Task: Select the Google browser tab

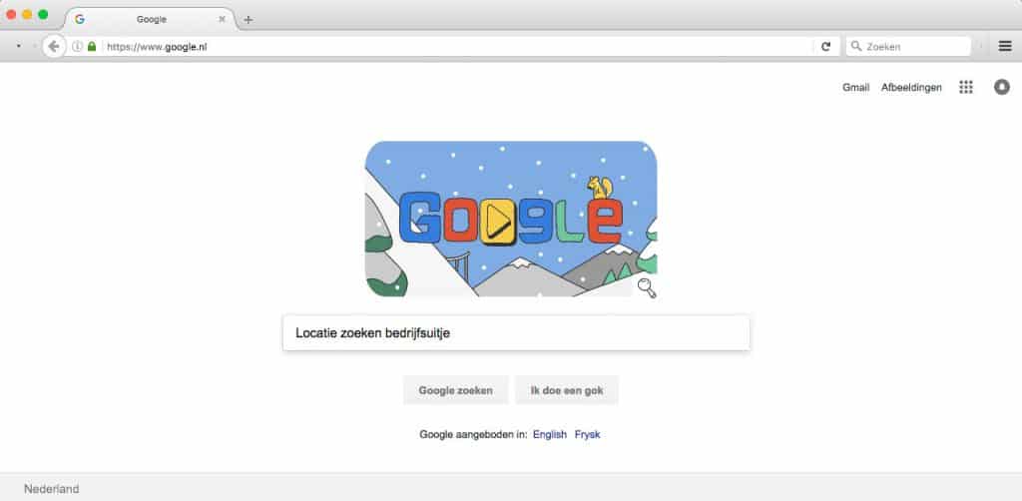Action: (x=152, y=19)
